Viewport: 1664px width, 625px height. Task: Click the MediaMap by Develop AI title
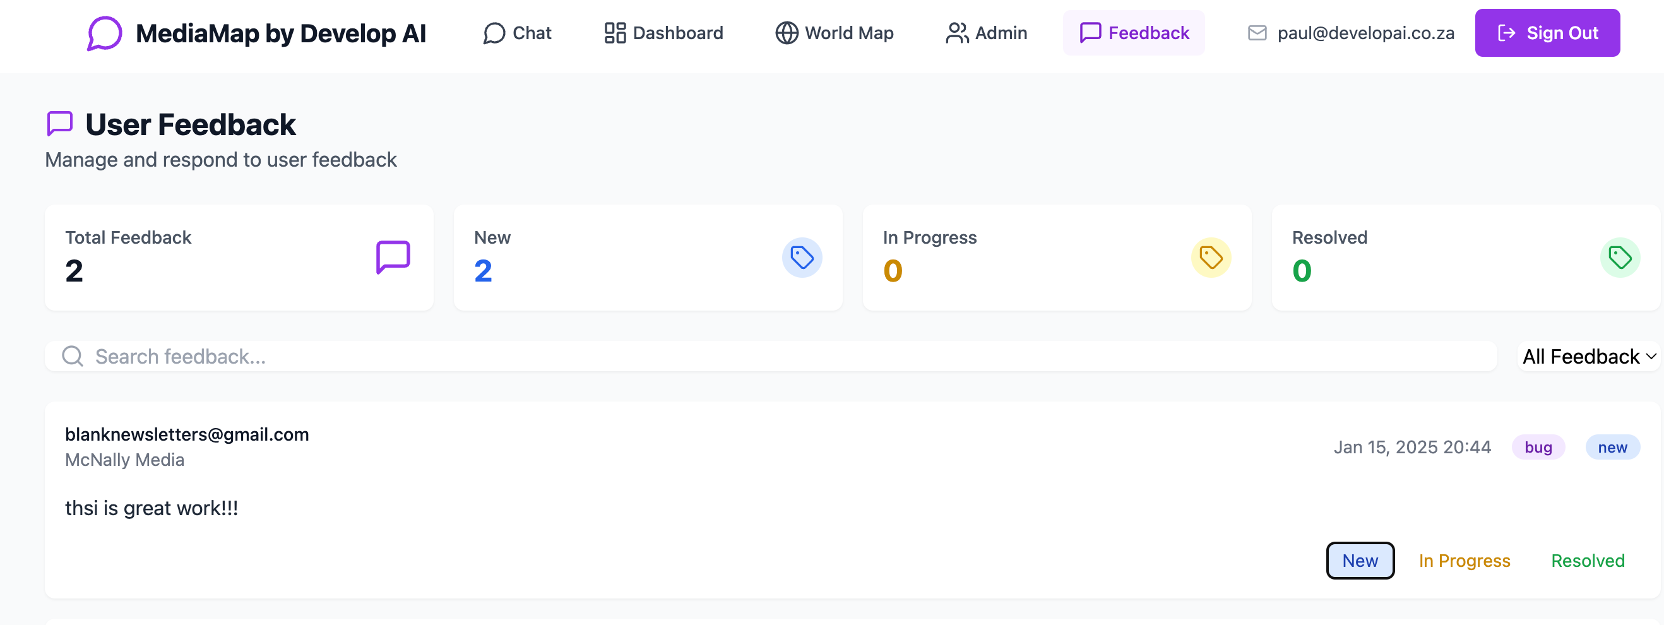point(281,33)
